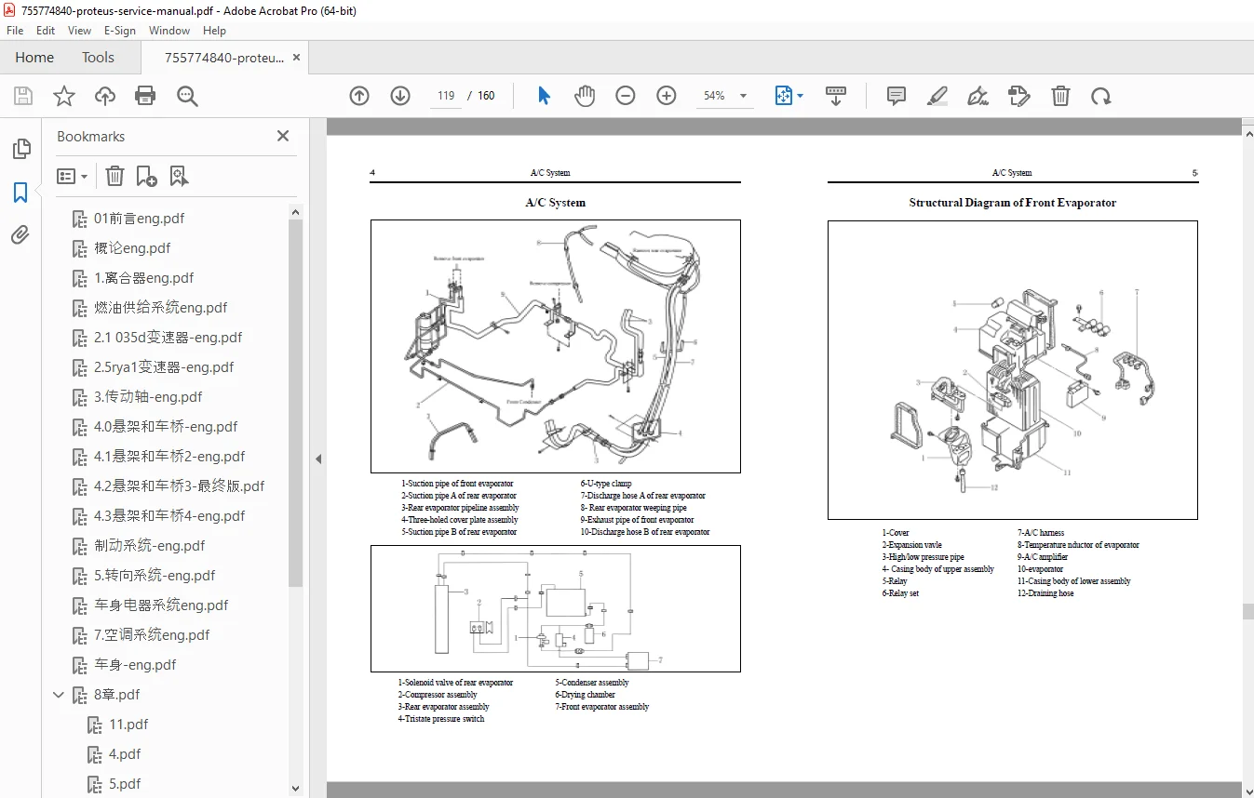
Task: Open bookmark 燃油供给系统eng.pdf
Action: [x=161, y=308]
